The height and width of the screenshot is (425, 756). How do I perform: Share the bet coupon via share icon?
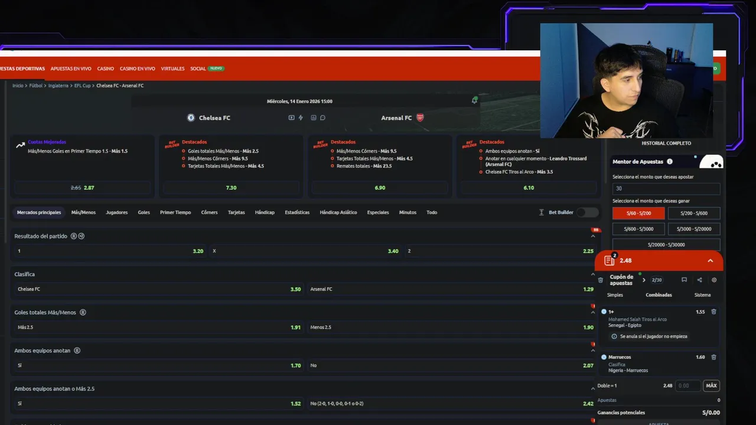click(x=699, y=280)
